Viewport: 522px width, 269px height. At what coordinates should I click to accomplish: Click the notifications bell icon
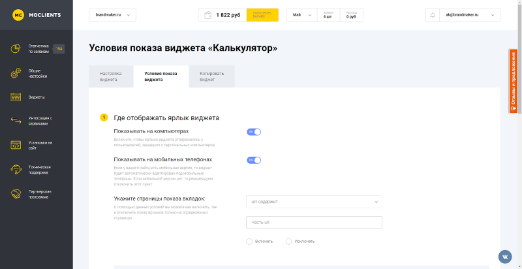(x=433, y=15)
